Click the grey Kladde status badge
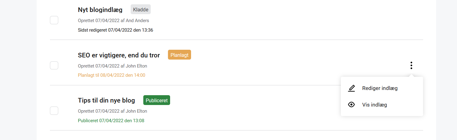 coord(141,10)
